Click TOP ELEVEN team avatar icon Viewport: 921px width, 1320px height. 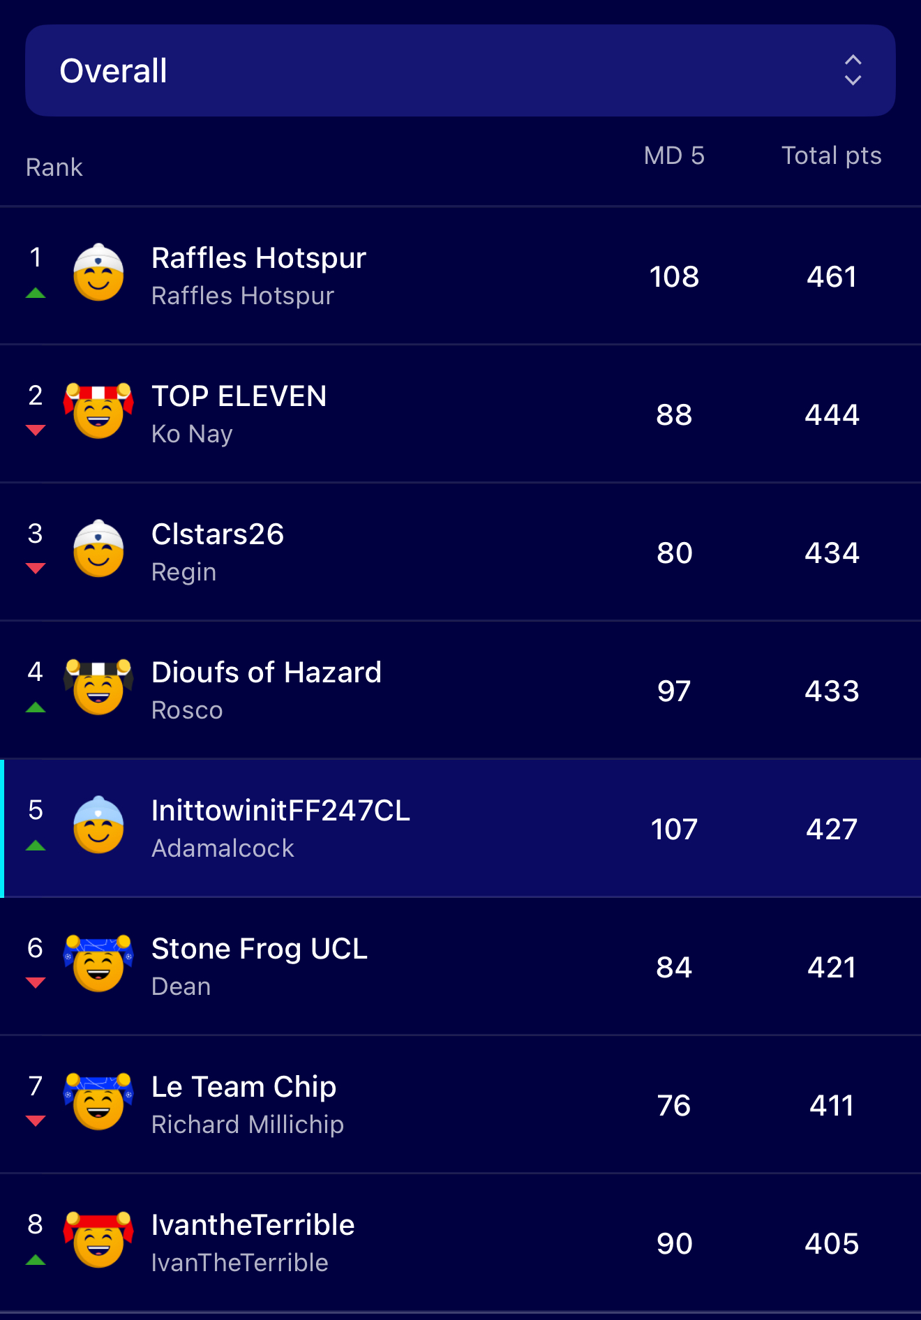[98, 410]
